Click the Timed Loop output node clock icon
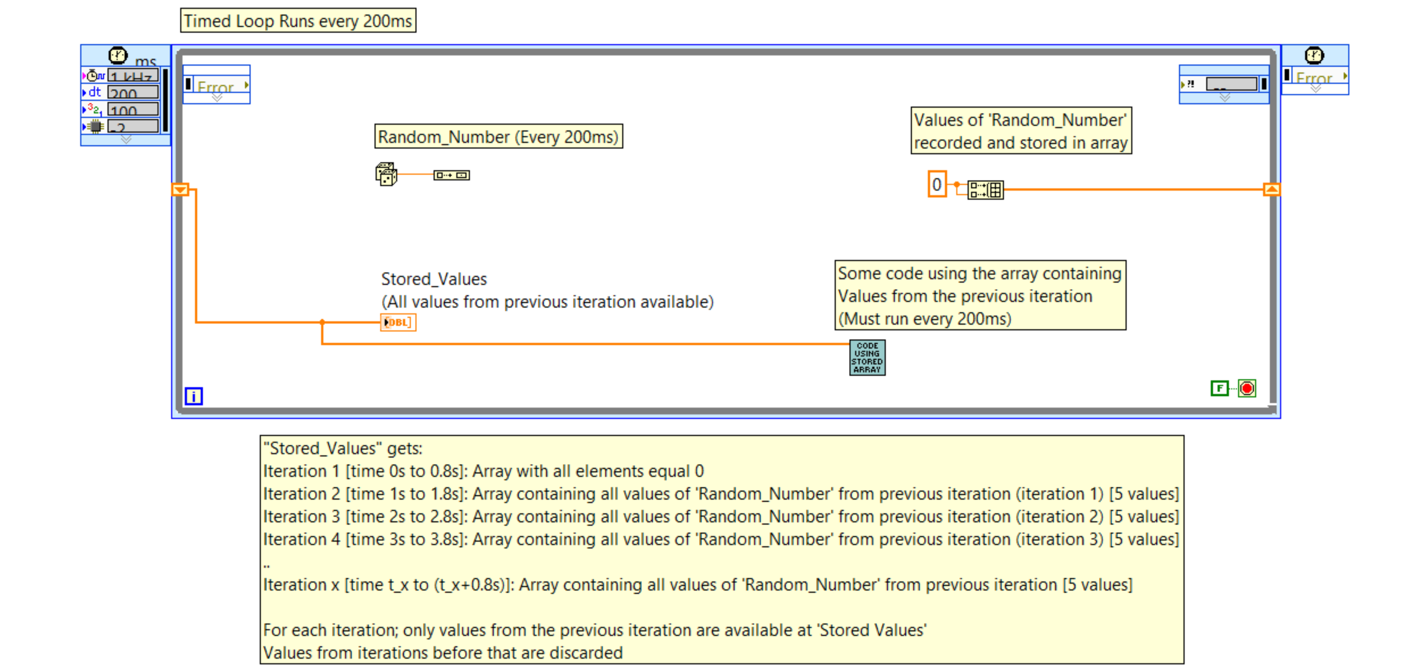1423x668 pixels. point(1314,55)
